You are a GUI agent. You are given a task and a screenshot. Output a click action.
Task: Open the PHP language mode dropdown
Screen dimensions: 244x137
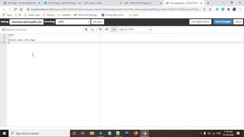(140, 30)
